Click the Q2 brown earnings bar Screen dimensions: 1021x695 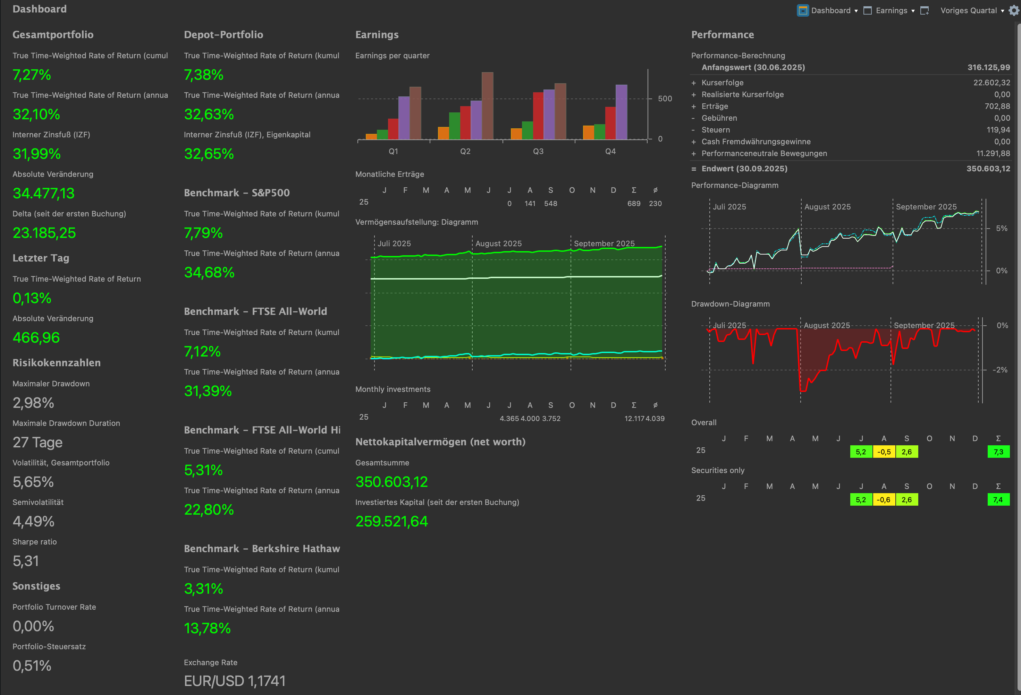(x=487, y=105)
